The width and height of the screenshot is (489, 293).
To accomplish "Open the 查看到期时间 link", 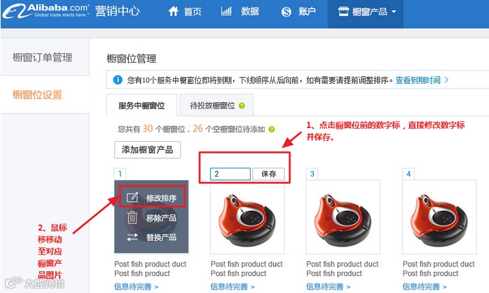I will point(422,80).
